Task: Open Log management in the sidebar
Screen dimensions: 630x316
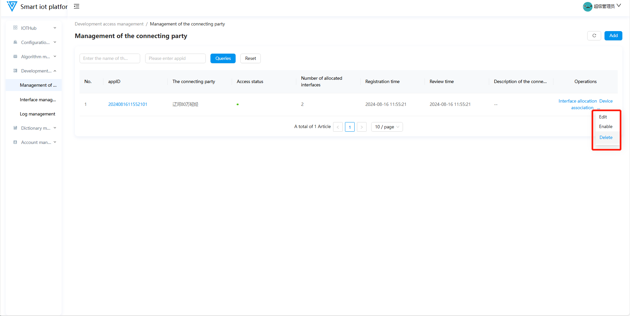Action: 37,114
